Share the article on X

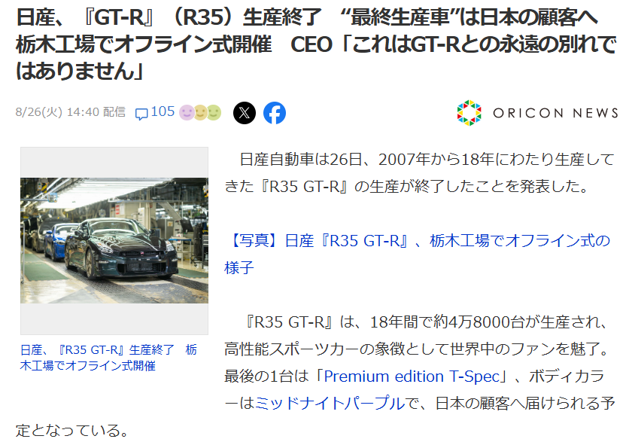(245, 113)
